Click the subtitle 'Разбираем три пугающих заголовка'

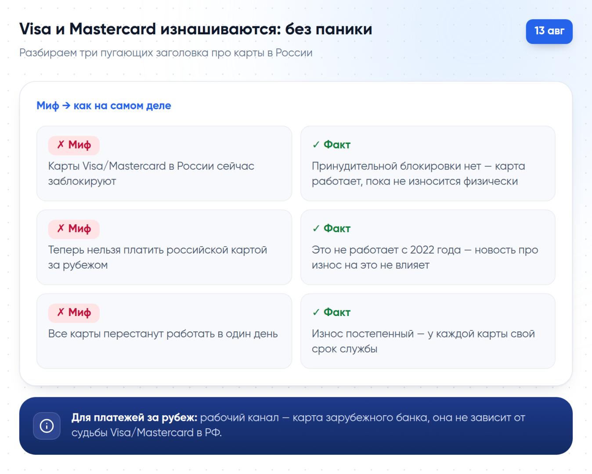click(166, 53)
